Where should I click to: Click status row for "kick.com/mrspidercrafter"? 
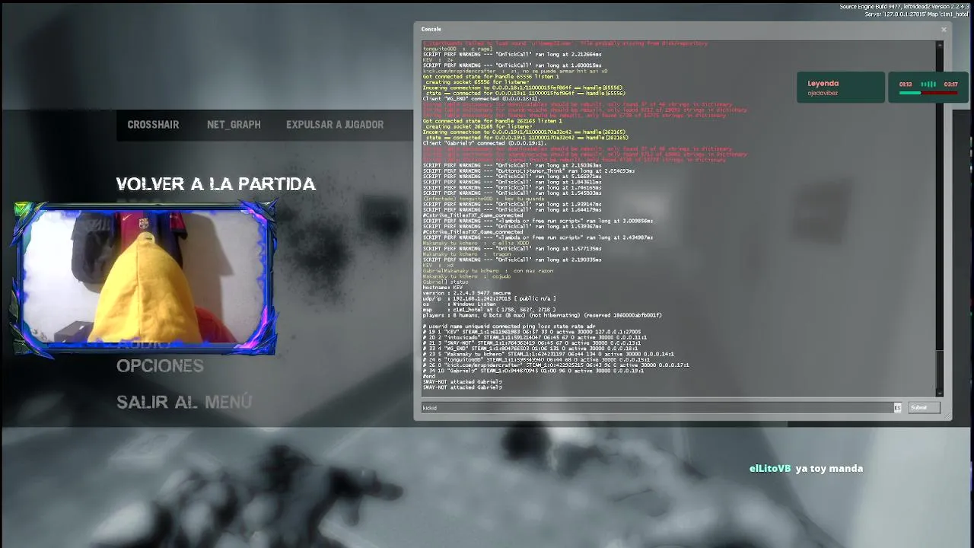(x=556, y=365)
